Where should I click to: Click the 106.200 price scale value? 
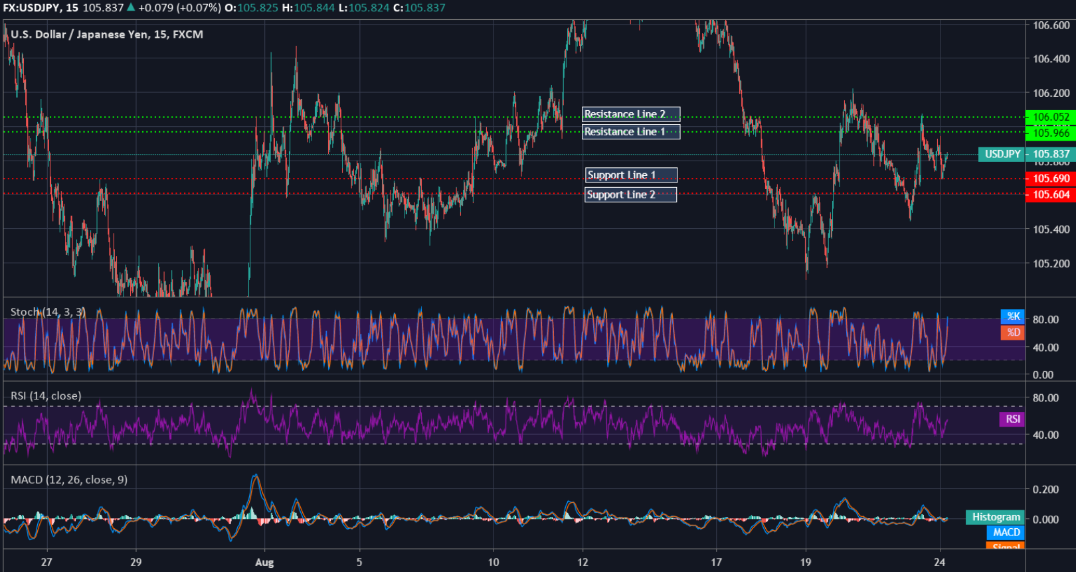1051,93
